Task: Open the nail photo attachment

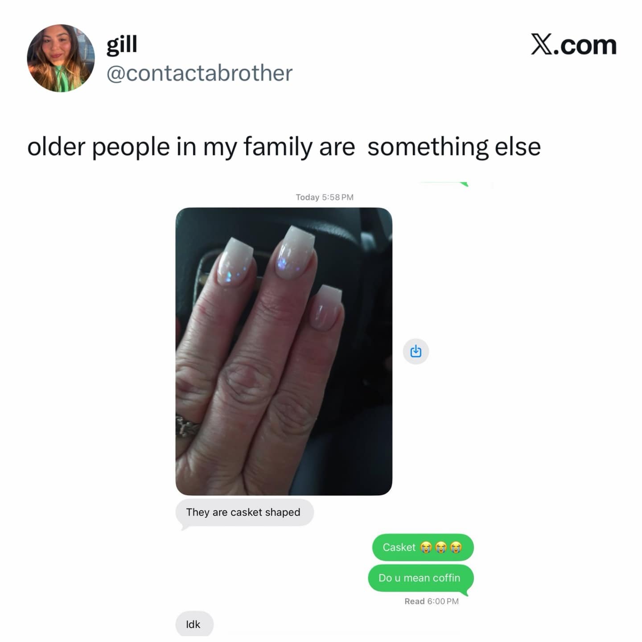Action: [x=284, y=351]
